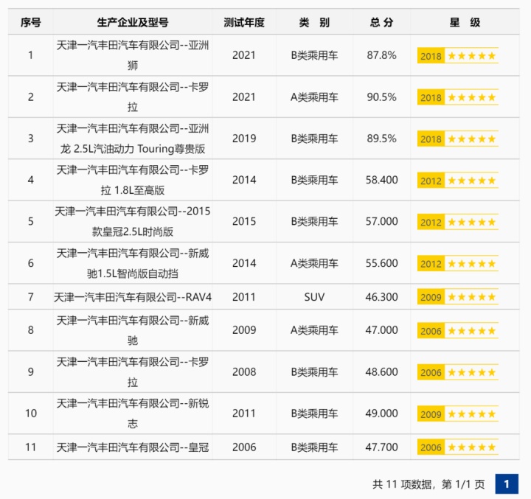Click the 87.8% total score

(x=381, y=55)
